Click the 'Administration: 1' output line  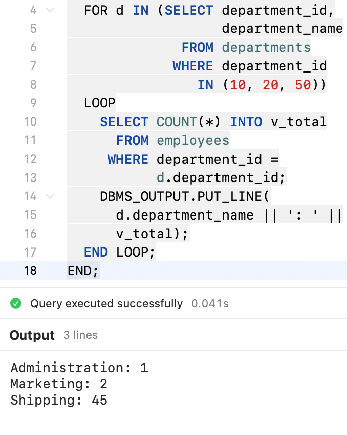(79, 368)
